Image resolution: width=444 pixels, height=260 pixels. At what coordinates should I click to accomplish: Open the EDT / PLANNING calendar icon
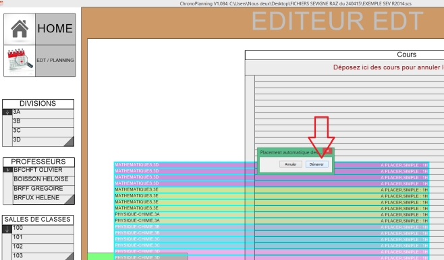point(20,60)
